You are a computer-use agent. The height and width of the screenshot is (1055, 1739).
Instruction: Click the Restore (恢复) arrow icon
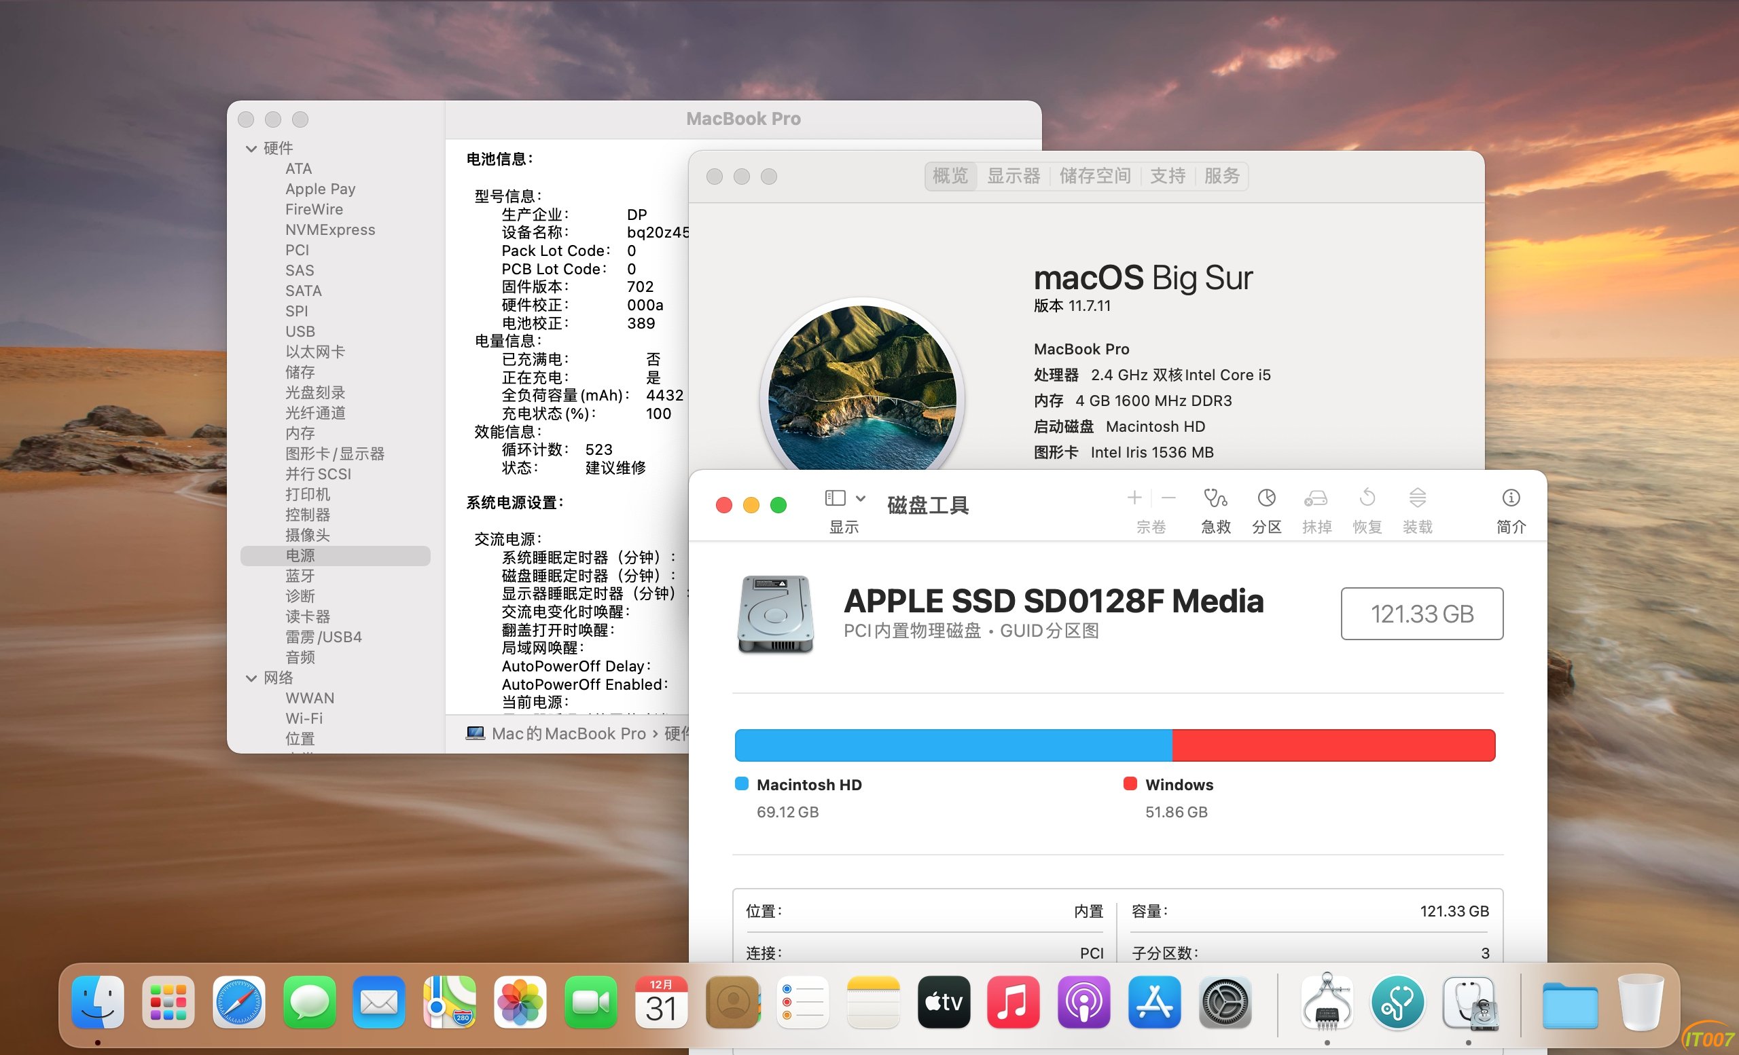coord(1367,498)
